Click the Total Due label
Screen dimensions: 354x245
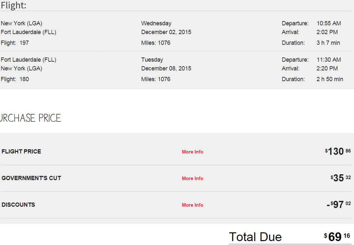[255, 237]
